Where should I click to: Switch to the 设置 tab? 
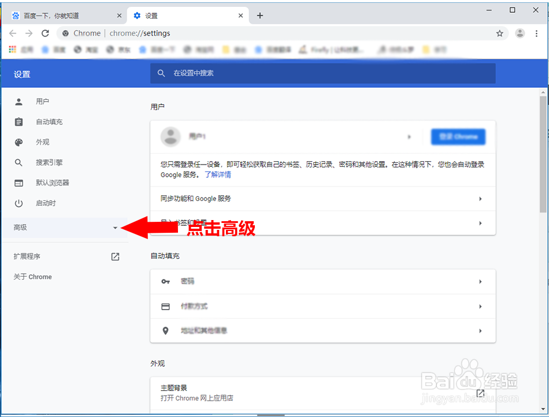tap(188, 16)
